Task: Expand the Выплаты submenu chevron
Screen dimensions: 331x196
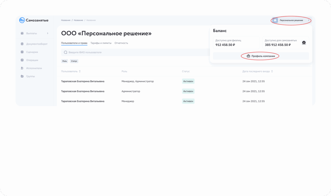Action: 48,33
